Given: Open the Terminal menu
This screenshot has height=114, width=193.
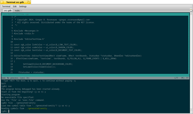Looking at the screenshot, I should point(6,6).
